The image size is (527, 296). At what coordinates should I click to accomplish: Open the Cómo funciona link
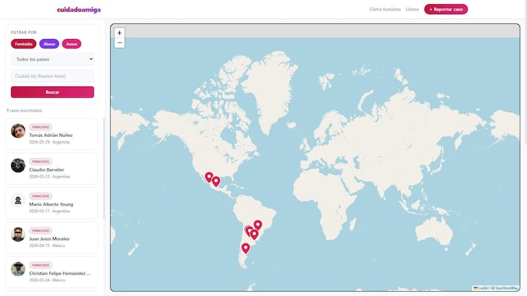(385, 10)
